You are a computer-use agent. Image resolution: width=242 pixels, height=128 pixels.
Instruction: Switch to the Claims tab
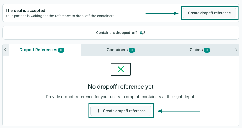199,50
